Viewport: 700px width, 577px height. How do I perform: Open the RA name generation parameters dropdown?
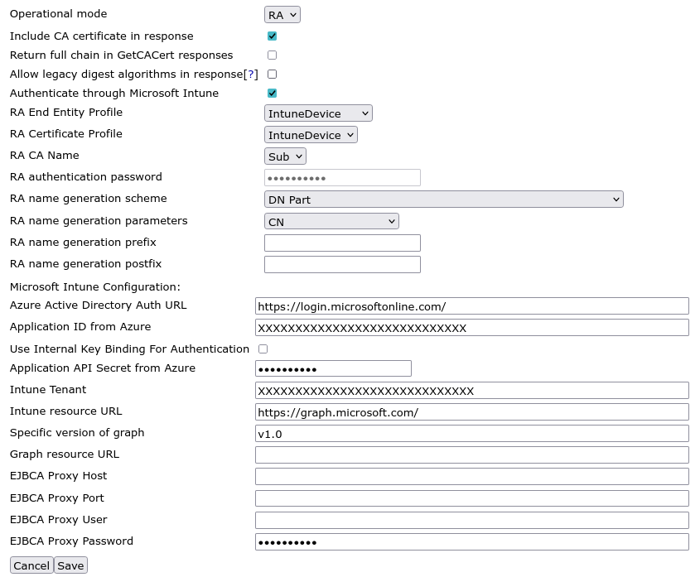click(330, 220)
